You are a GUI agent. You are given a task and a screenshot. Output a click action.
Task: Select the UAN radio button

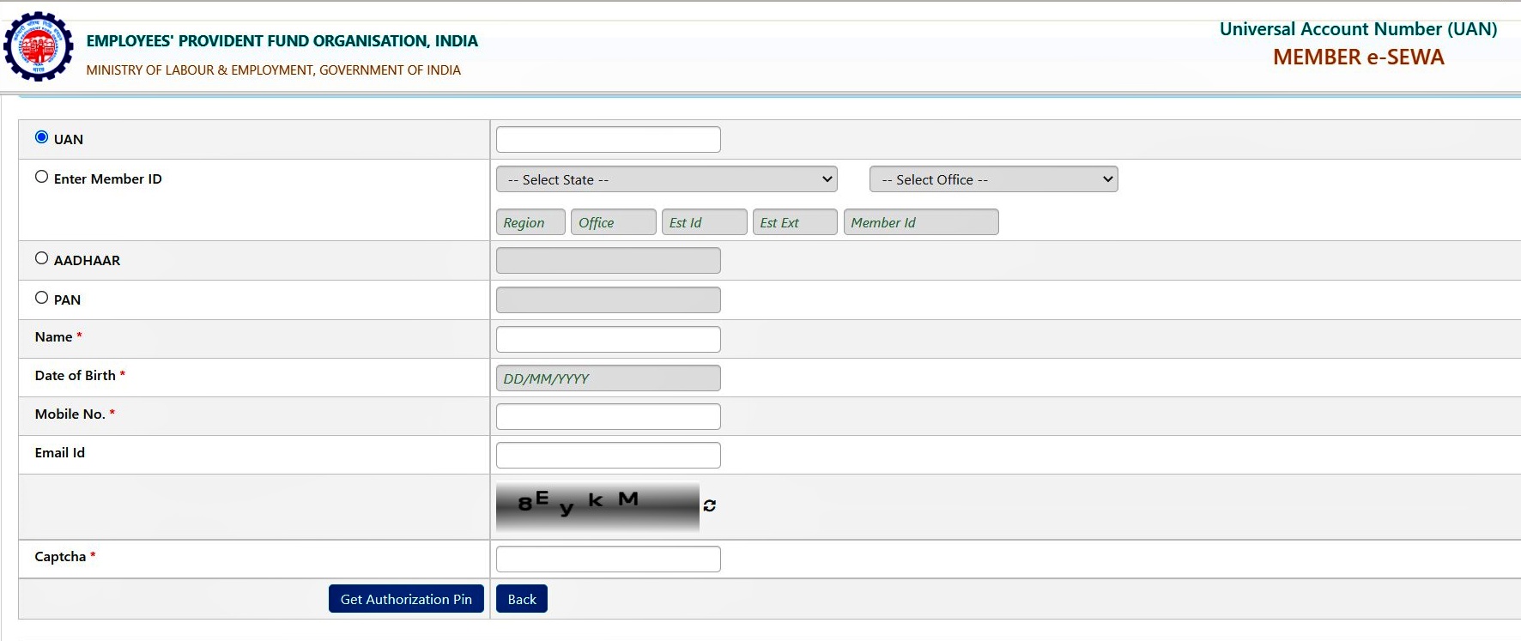tap(41, 137)
